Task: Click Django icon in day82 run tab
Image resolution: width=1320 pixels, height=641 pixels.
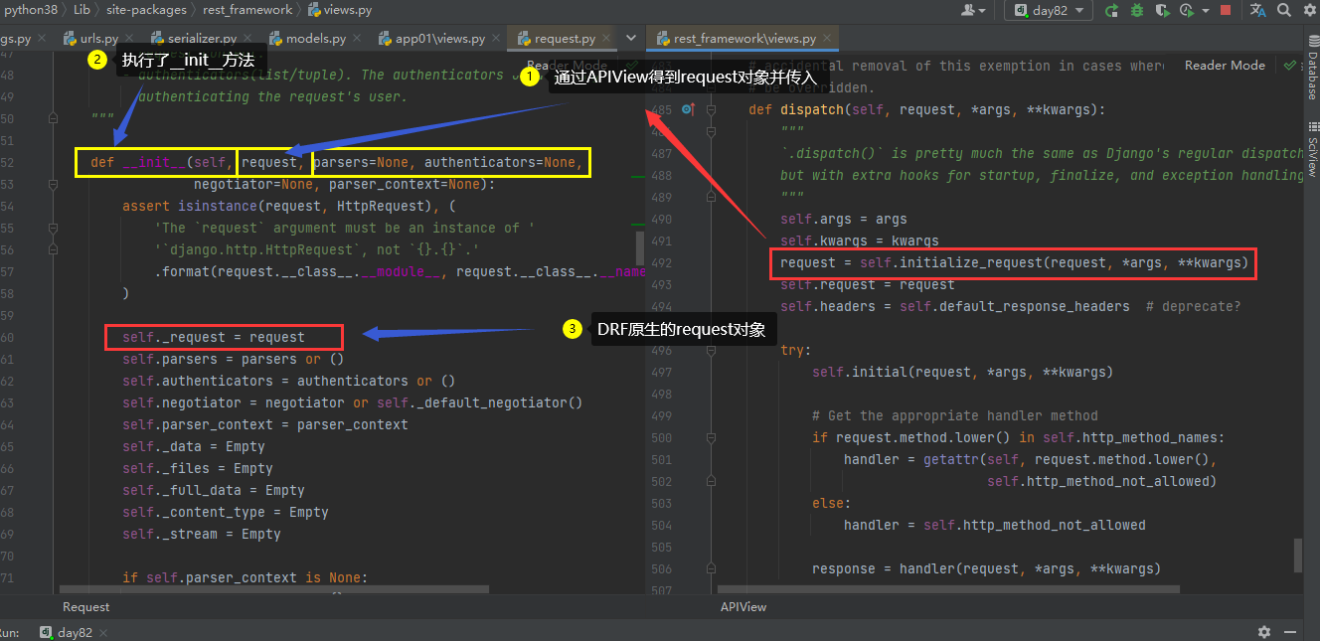Action: (x=46, y=632)
